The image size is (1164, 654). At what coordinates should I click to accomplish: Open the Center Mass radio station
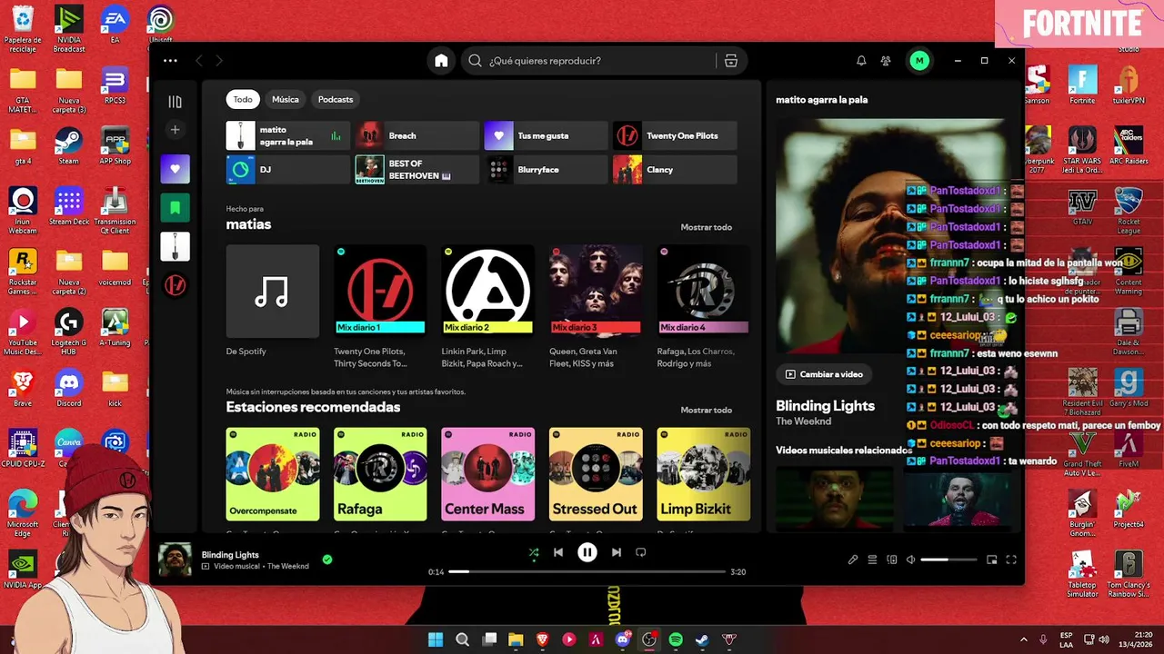point(488,474)
